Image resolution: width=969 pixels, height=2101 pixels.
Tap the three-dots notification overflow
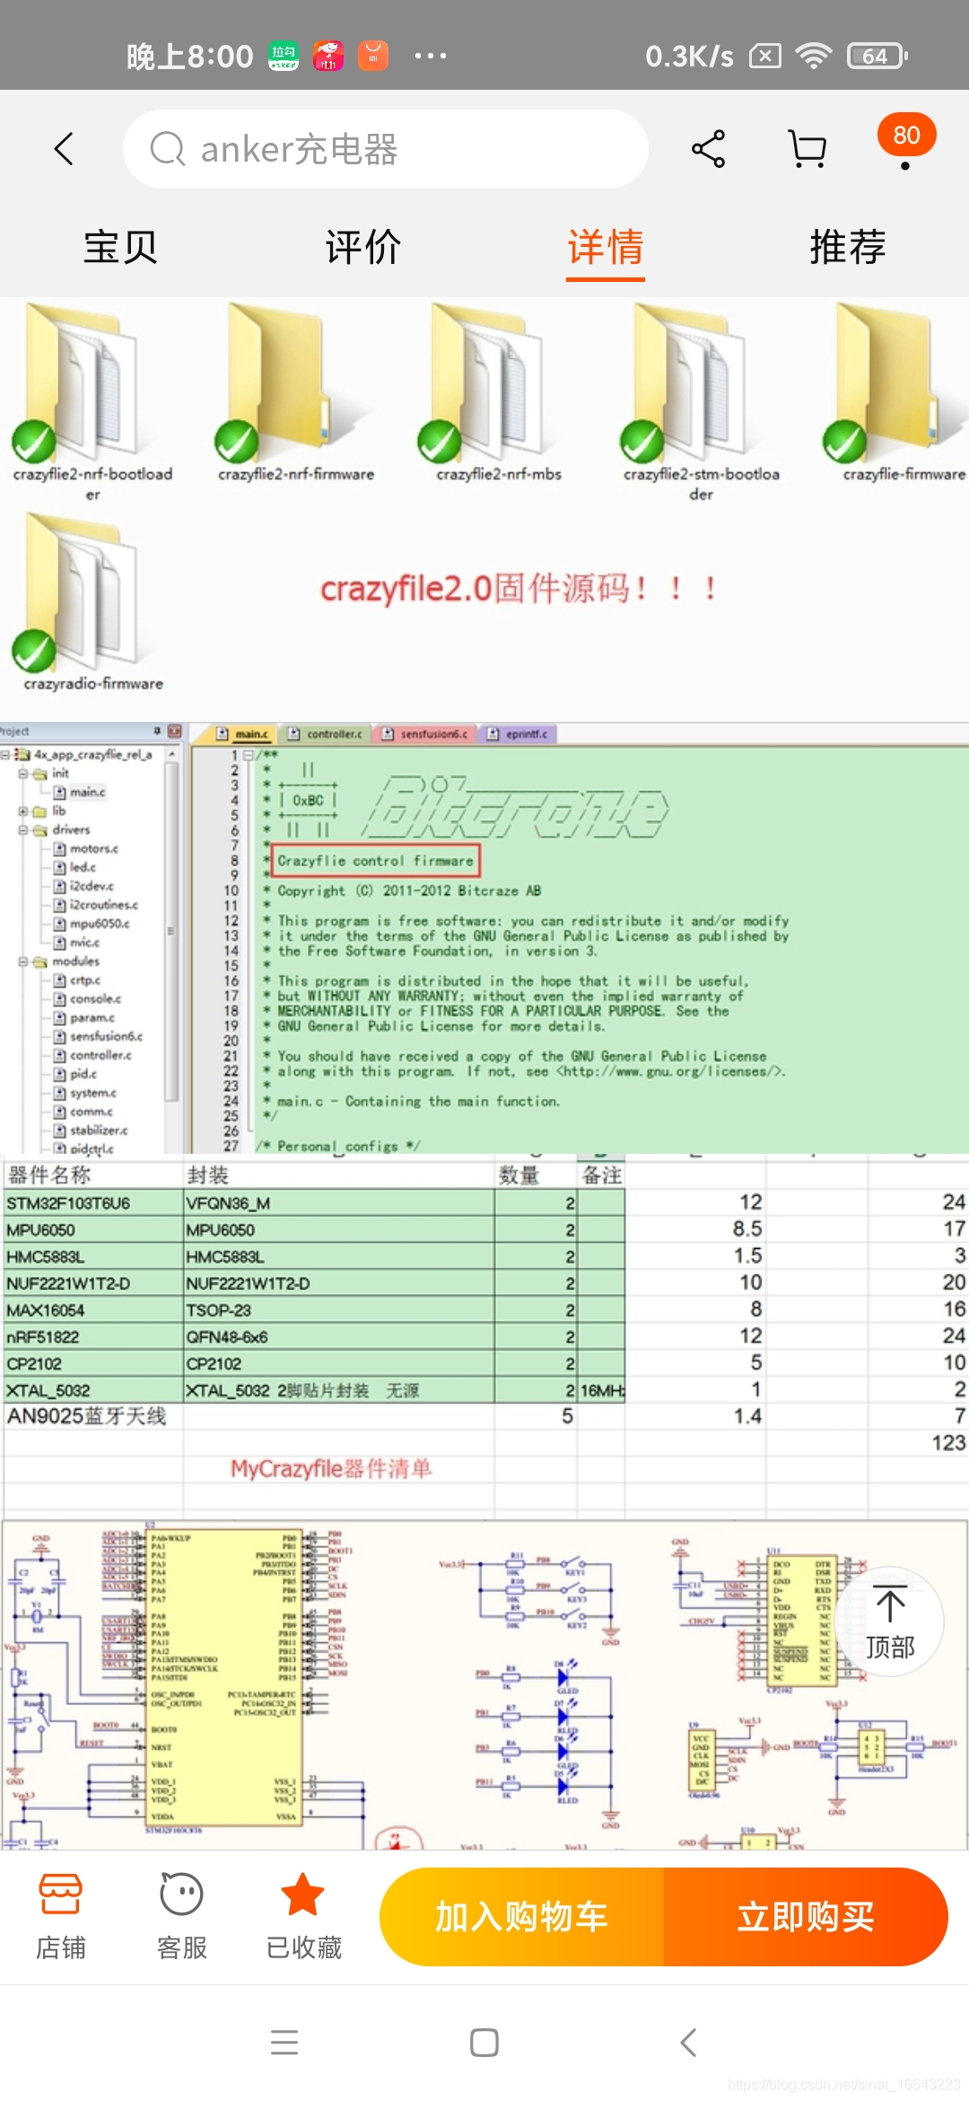click(x=431, y=56)
